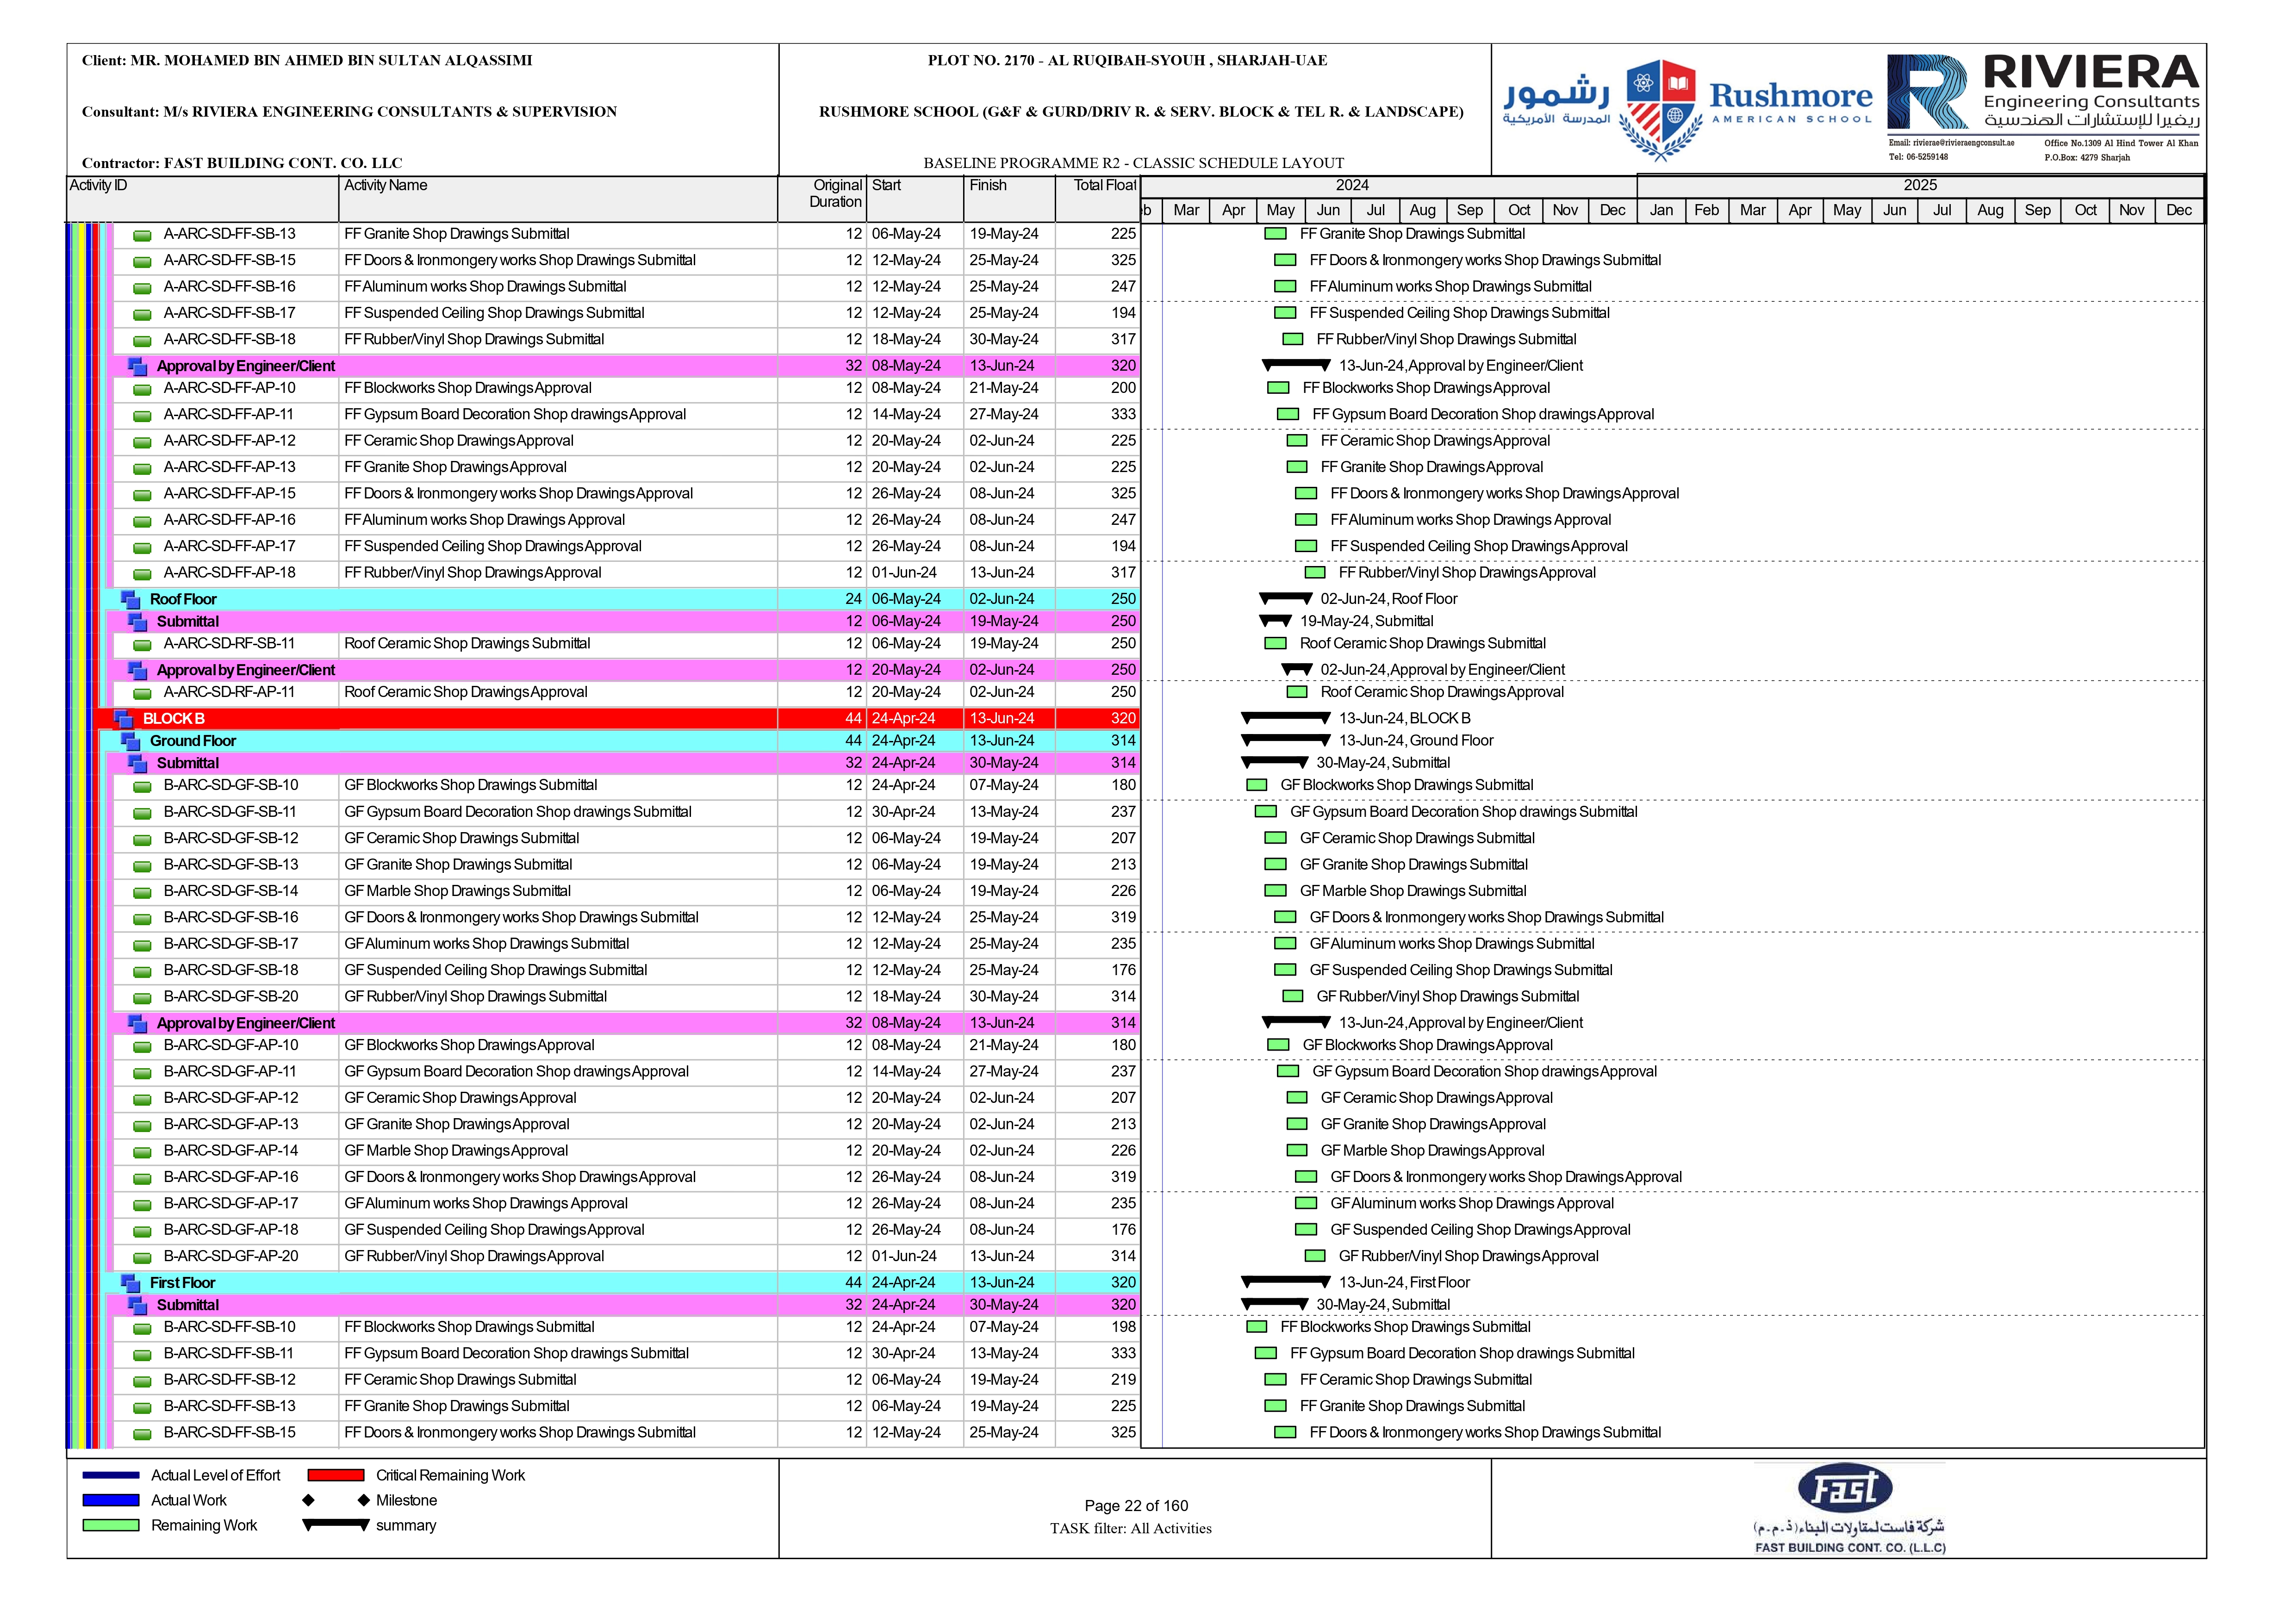Click the Jan 2025 month header
The height and width of the screenshot is (1624, 2296).
coord(1661,211)
